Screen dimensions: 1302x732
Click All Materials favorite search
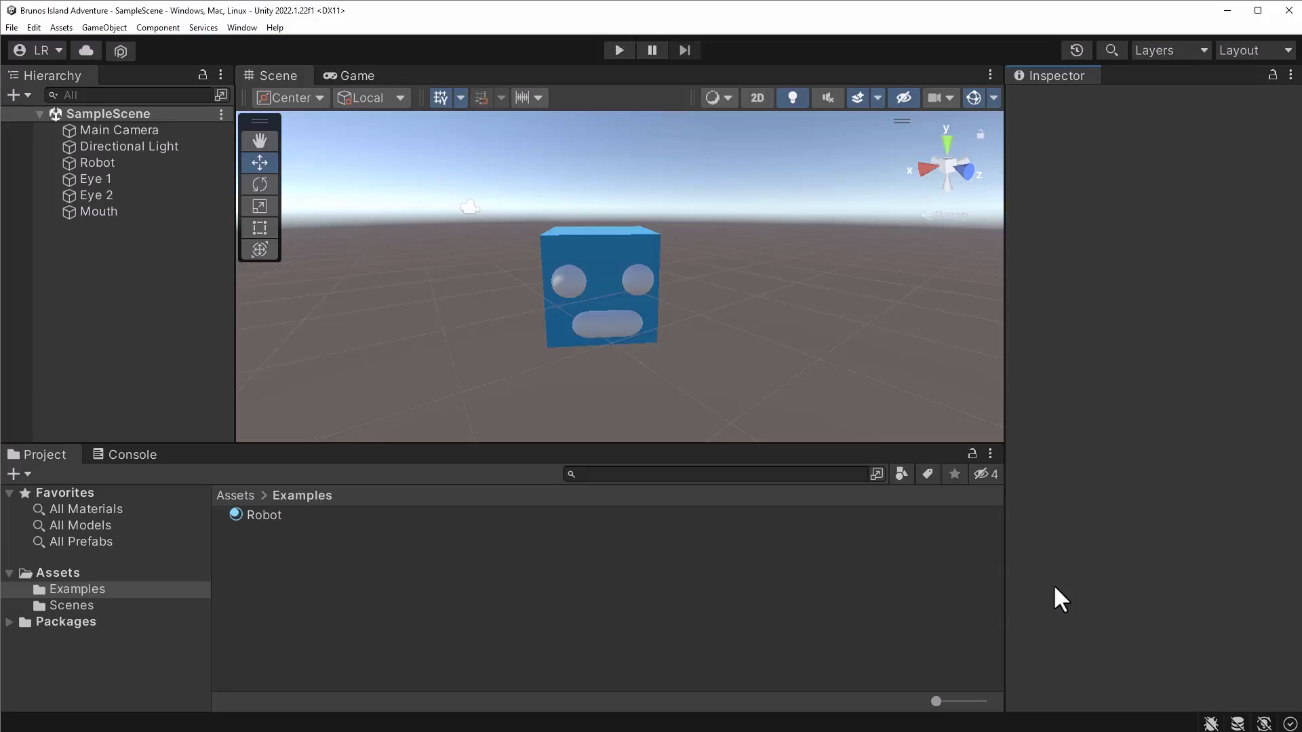(x=85, y=509)
